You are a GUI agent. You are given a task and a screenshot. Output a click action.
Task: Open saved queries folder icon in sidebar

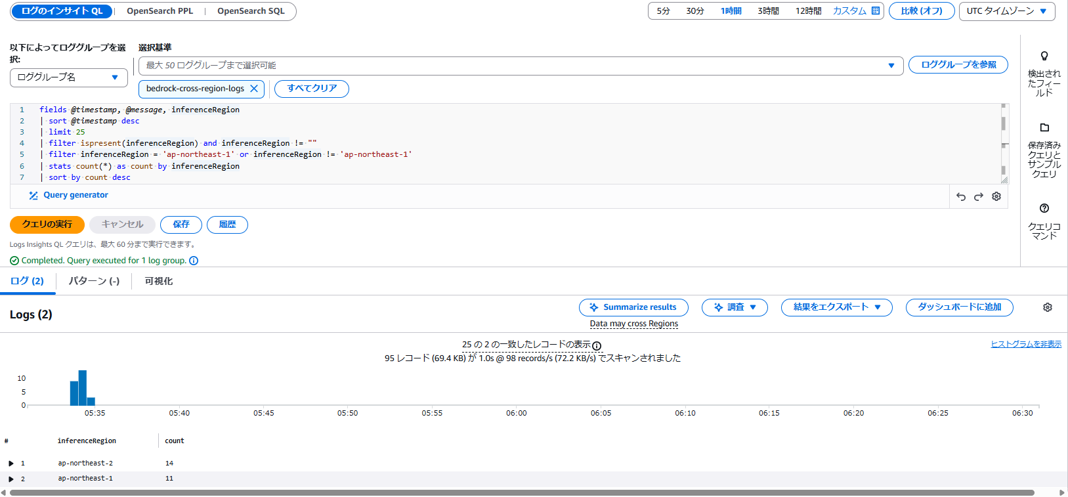pos(1044,127)
